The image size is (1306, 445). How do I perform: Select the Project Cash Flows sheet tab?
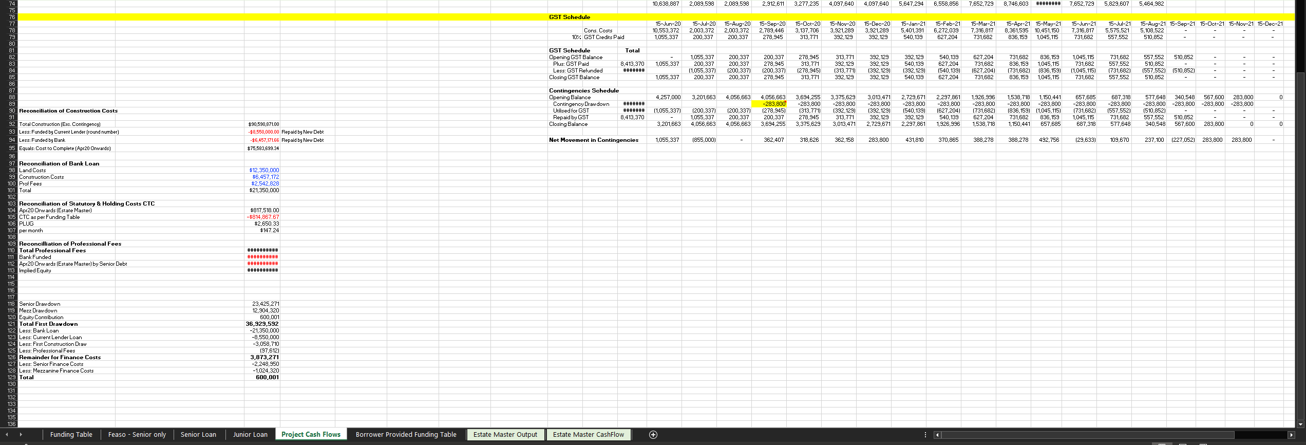[311, 435]
